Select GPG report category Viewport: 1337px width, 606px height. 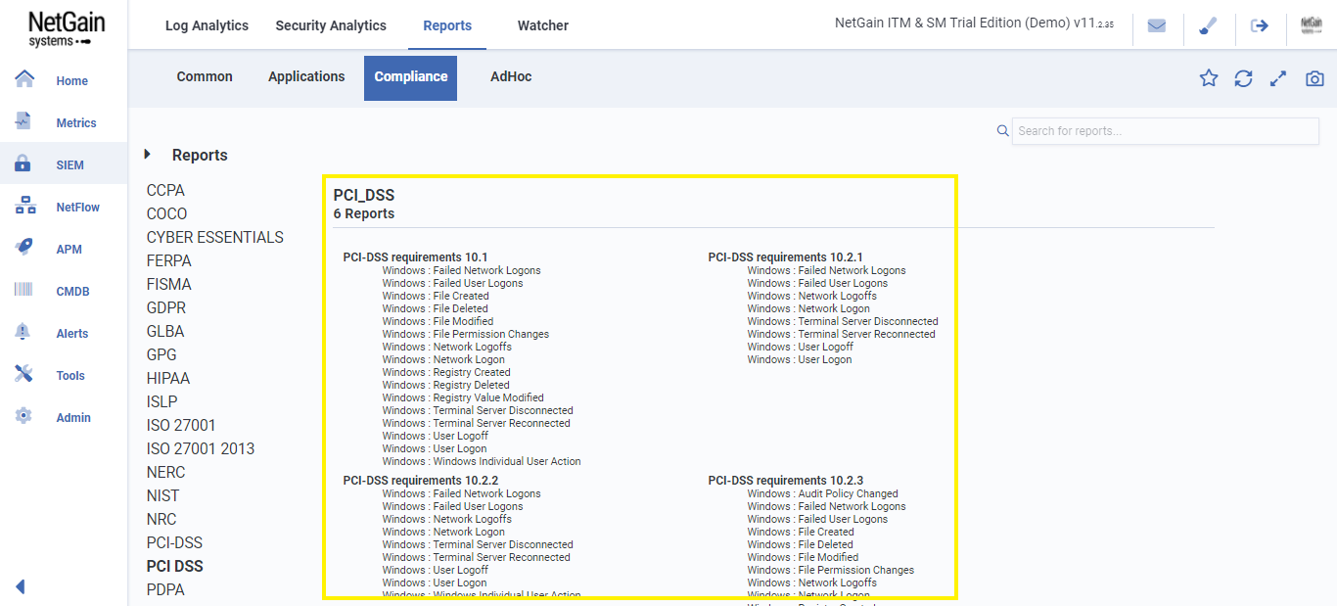[161, 355]
